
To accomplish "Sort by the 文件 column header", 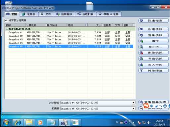I will pyautogui.click(x=117, y=25).
